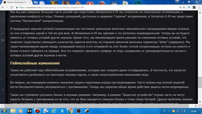Image resolution: width=202 pixels, height=114 pixels.
Task: Click horizontal scrollbar left arrow
Action: (2, 106)
